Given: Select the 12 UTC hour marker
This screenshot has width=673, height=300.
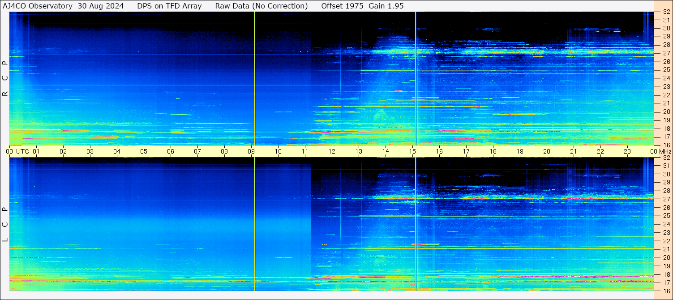Looking at the screenshot, I should [332, 152].
